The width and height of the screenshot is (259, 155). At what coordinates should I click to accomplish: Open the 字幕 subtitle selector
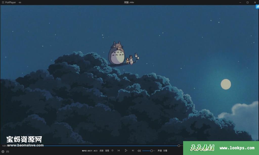165,151
